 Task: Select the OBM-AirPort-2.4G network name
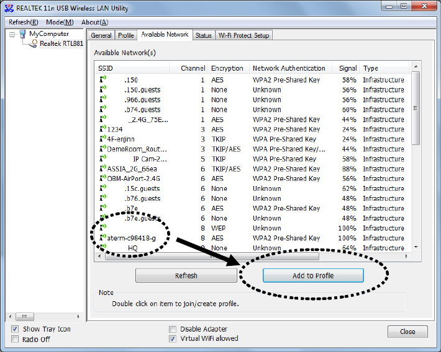tap(134, 178)
